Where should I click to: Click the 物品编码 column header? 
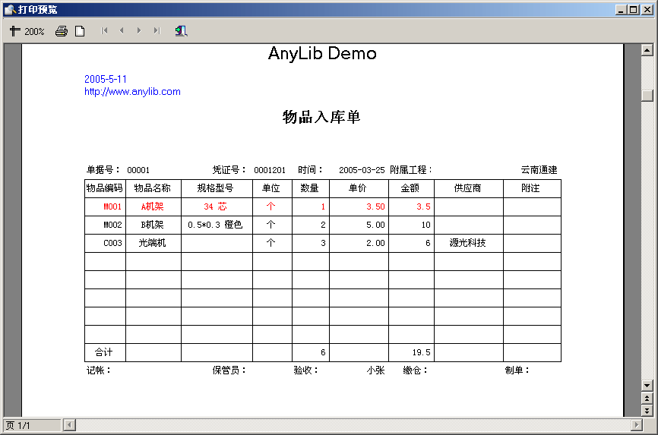[105, 188]
